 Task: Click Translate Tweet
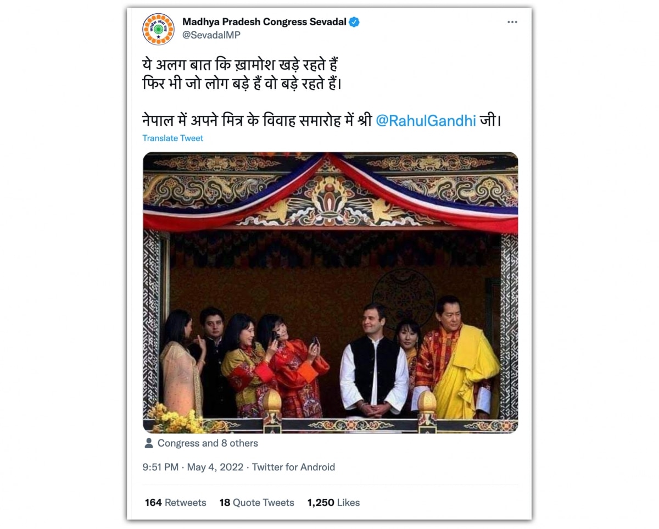click(172, 138)
